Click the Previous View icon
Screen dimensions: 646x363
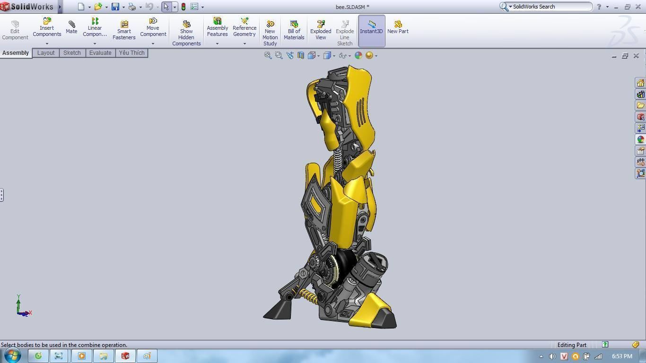click(x=289, y=55)
